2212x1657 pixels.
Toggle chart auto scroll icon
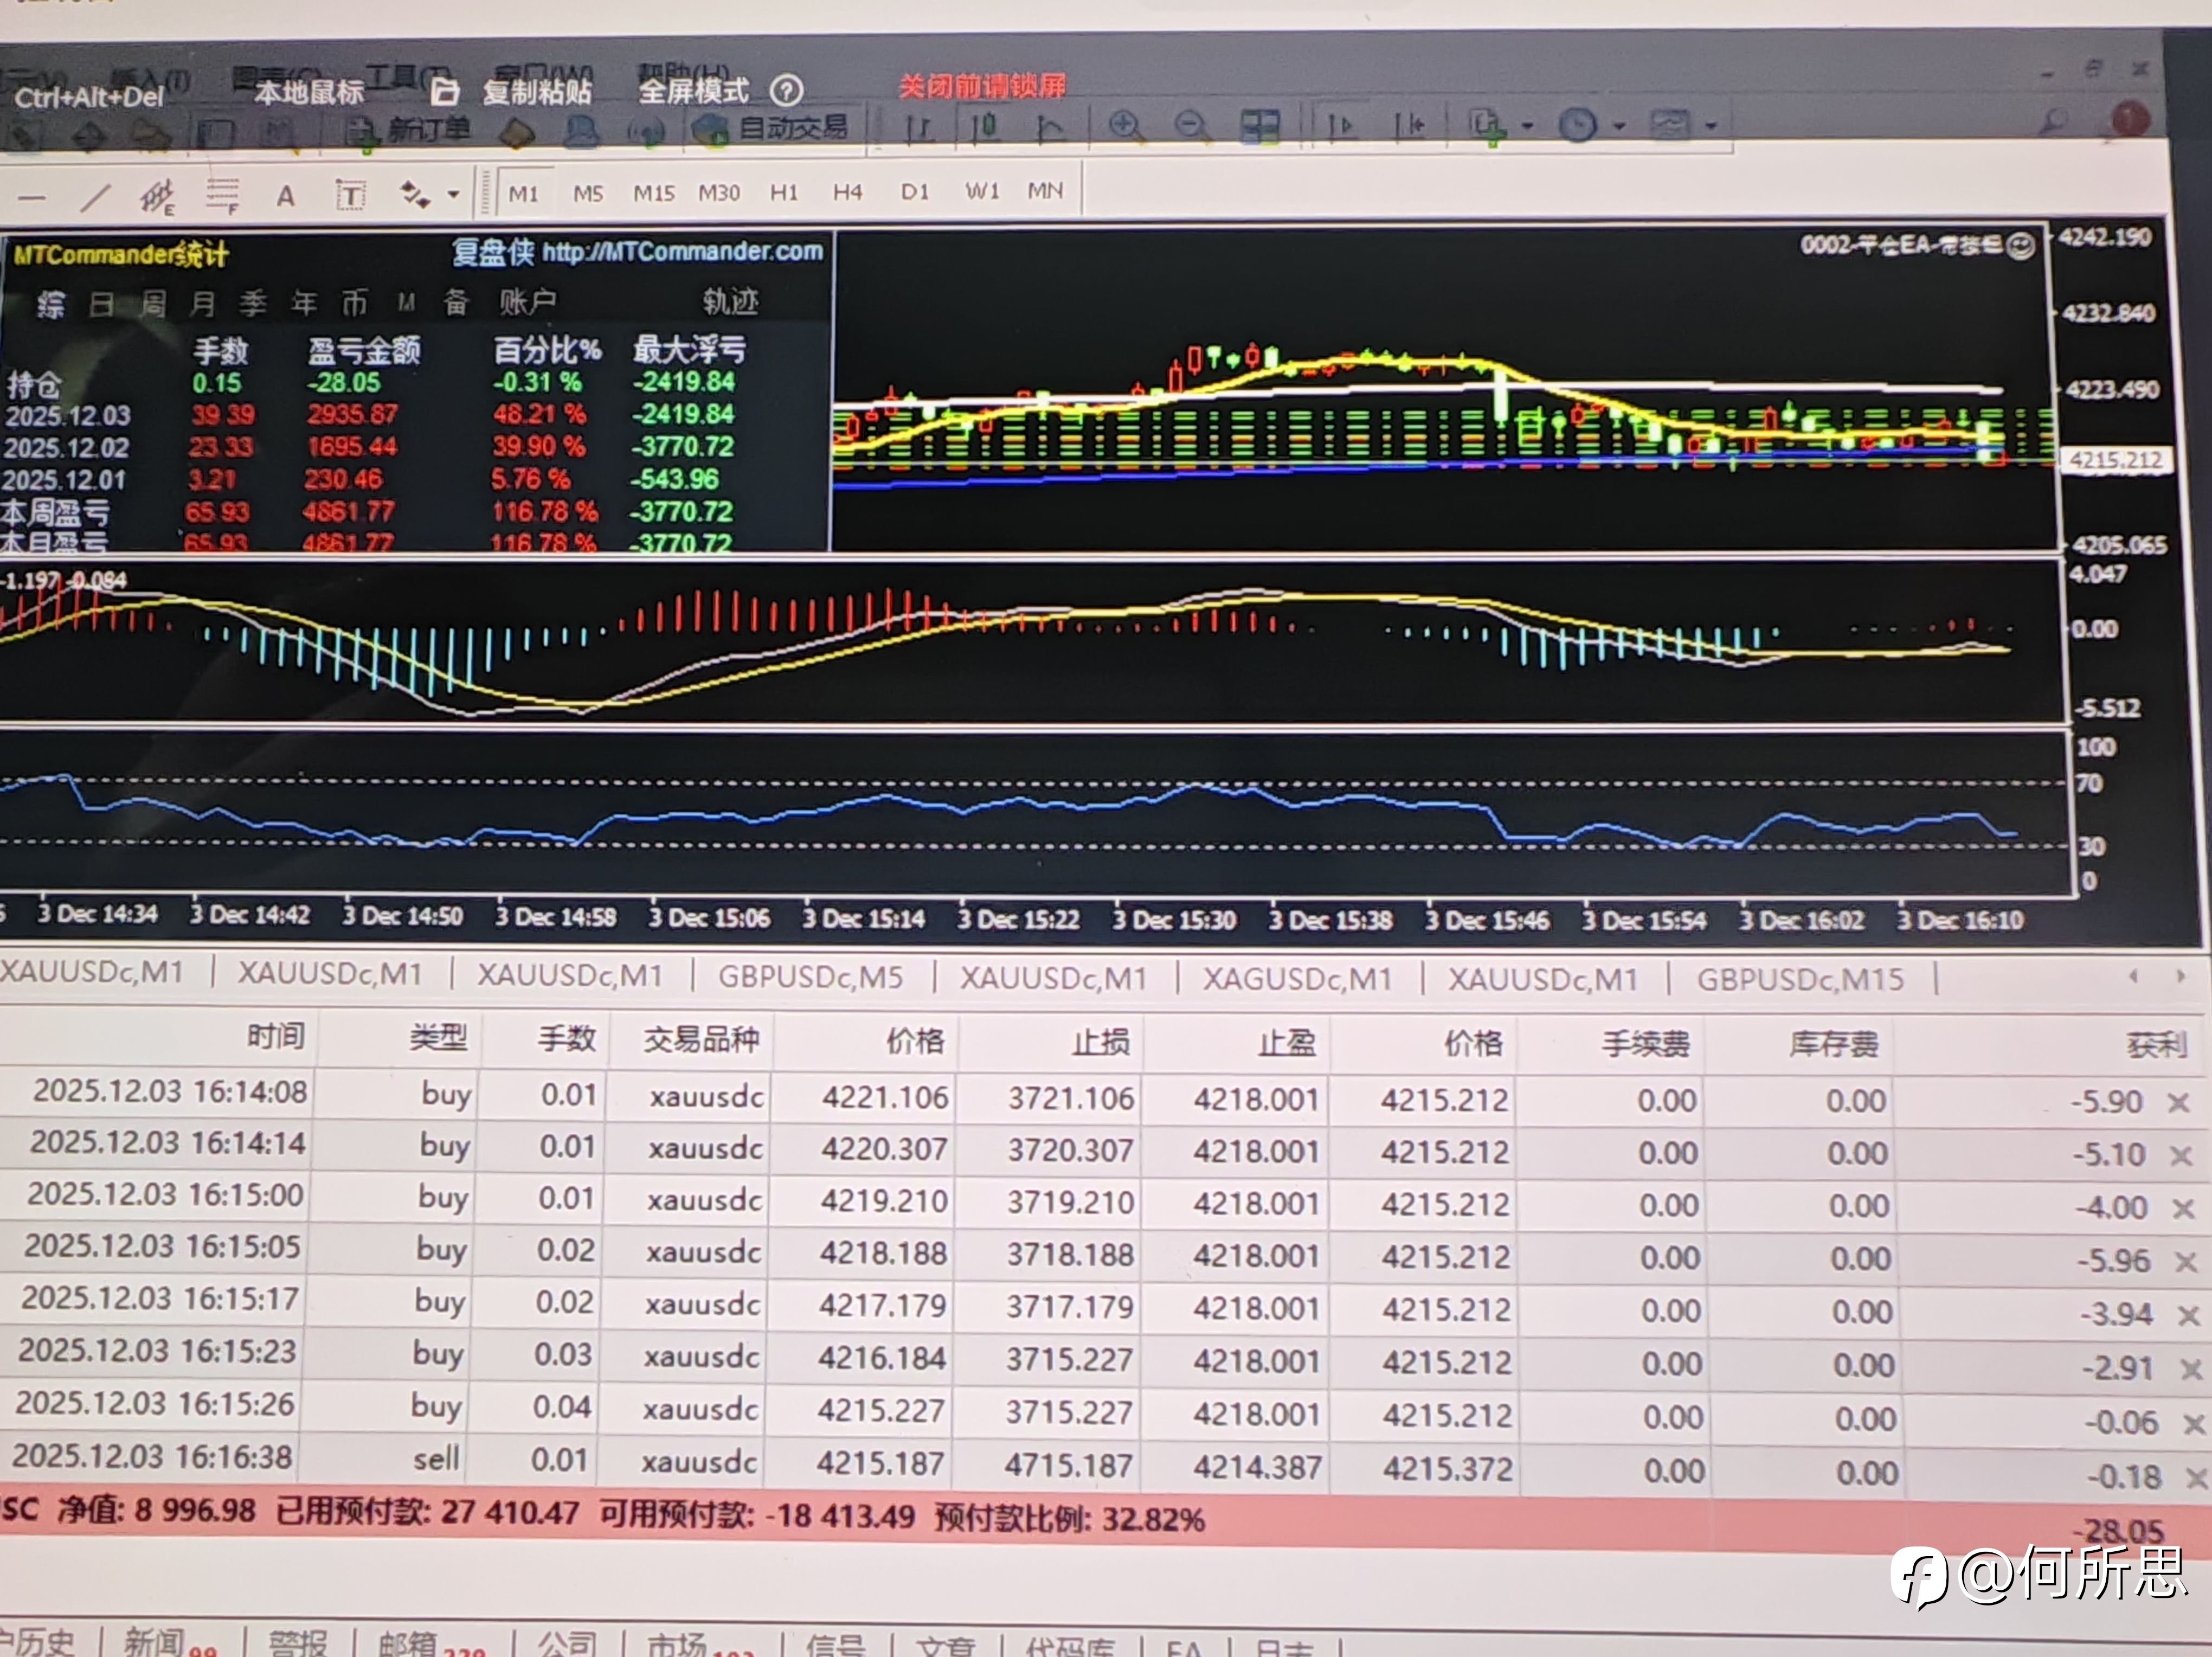[x=1340, y=126]
